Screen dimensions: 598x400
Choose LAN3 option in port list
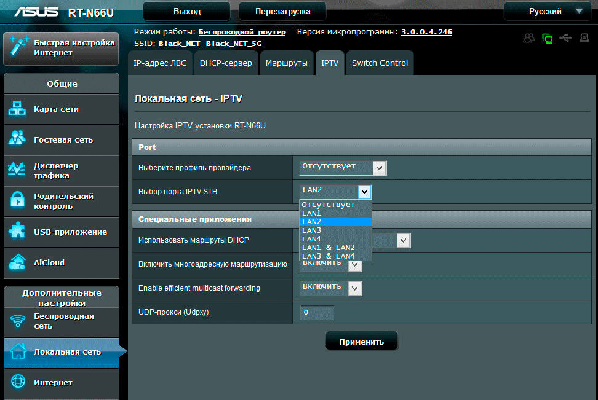coord(336,230)
